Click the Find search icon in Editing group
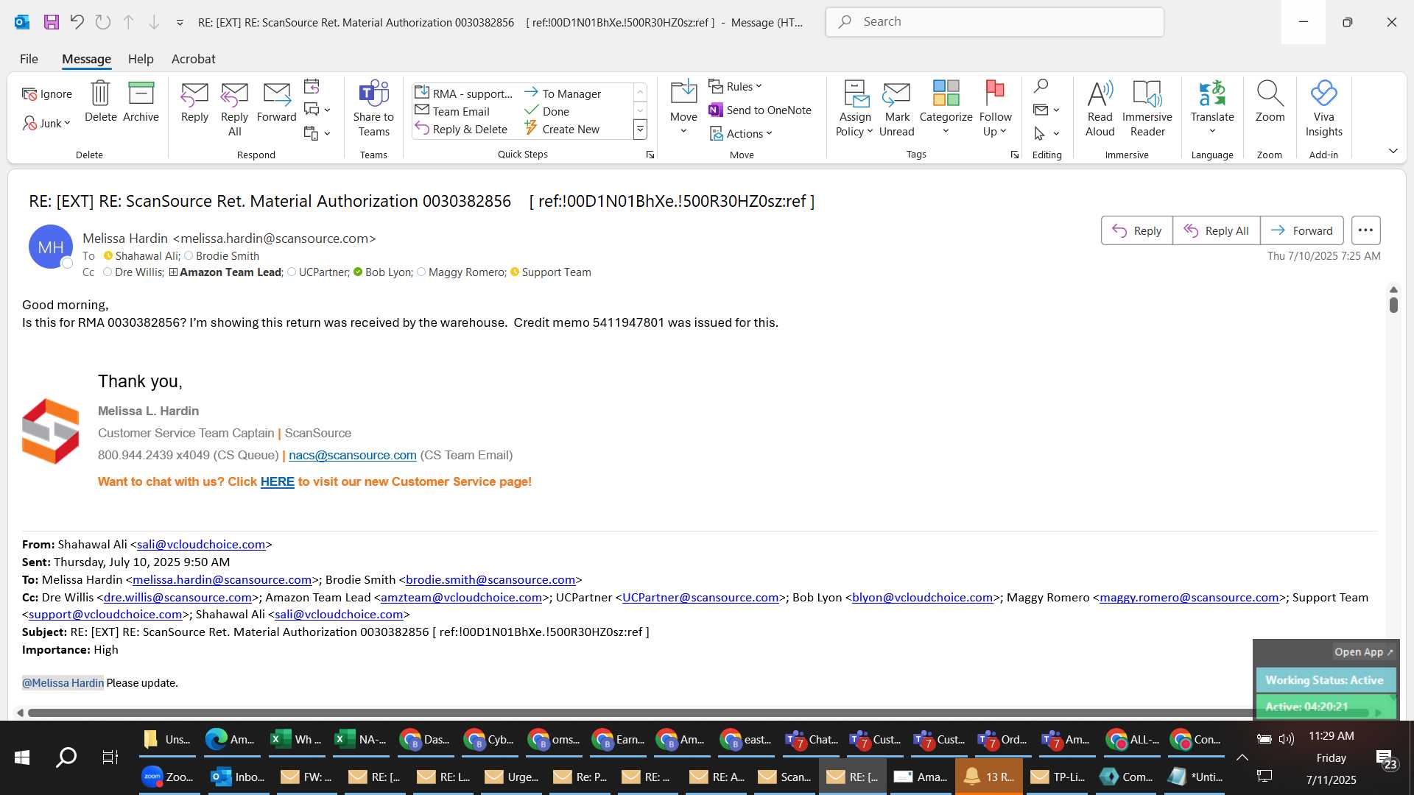The height and width of the screenshot is (795, 1414). (1041, 87)
